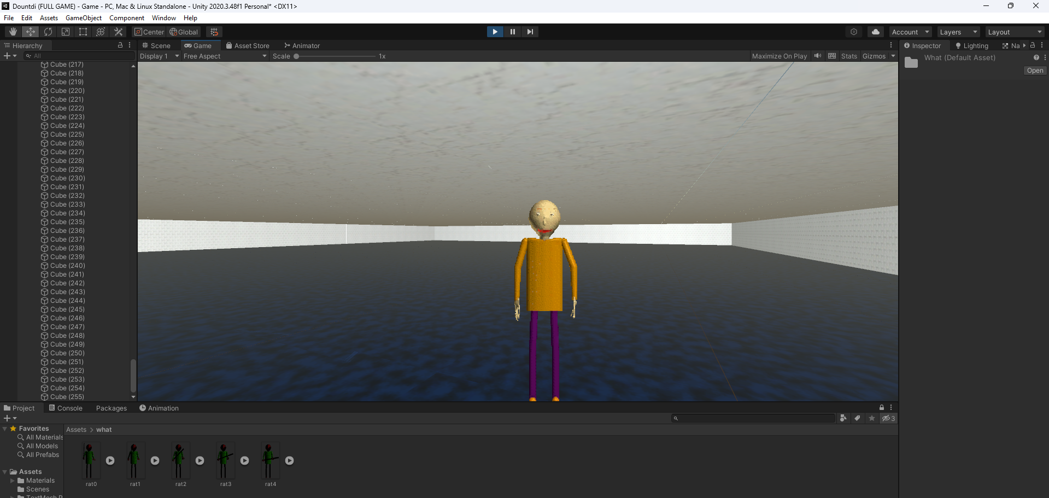
Task: Search by label icon in Project
Action: pos(858,418)
